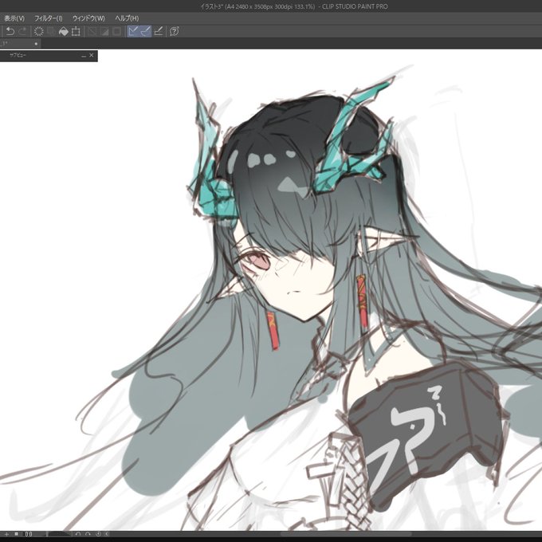Click the サブビュー panel title
The image size is (542, 542).
pyautogui.click(x=18, y=55)
